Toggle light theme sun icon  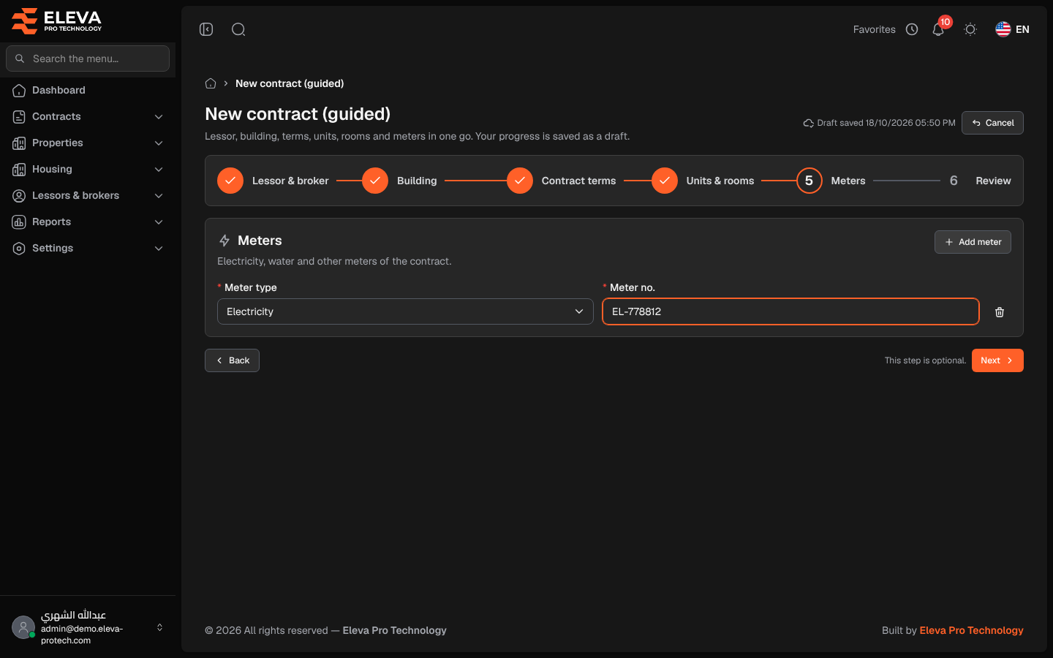click(x=970, y=29)
